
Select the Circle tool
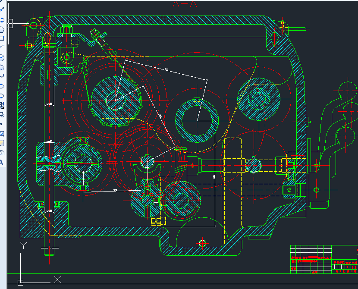tap(2, 57)
